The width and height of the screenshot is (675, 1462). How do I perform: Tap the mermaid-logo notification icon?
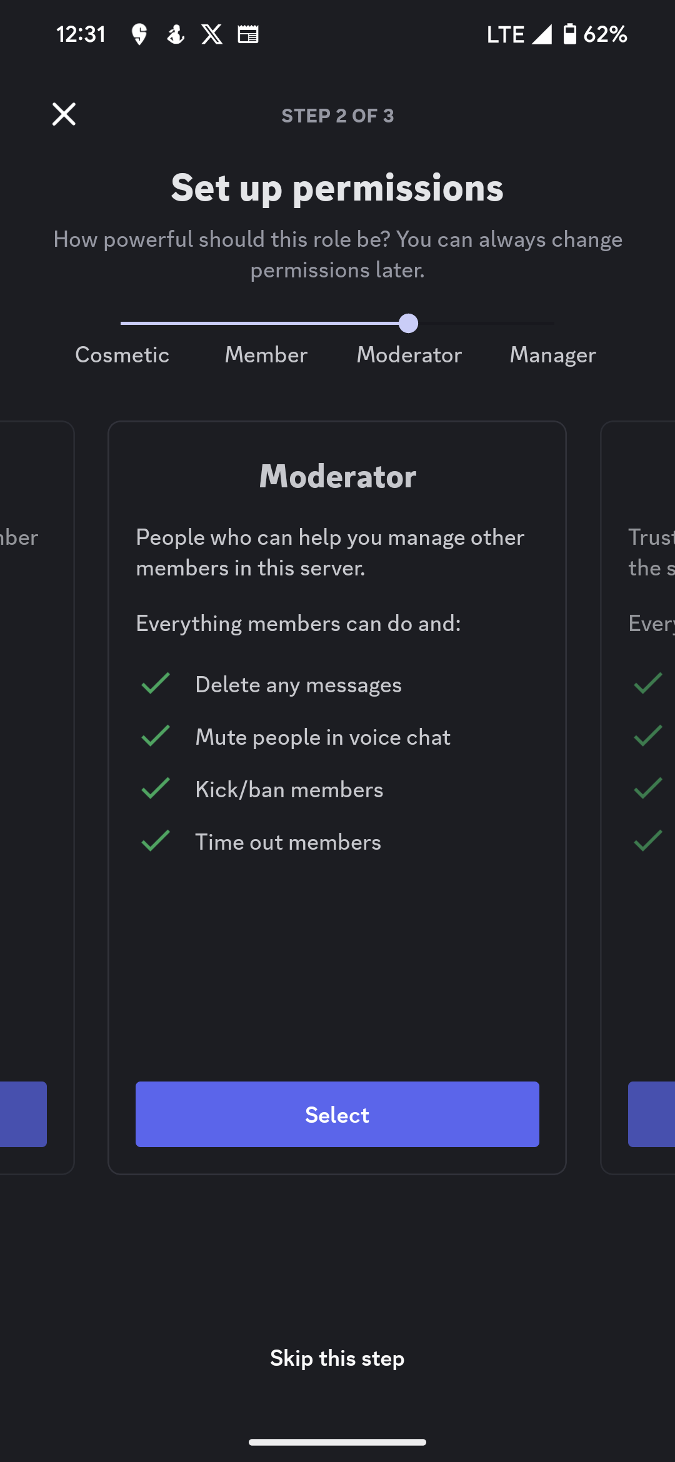point(175,34)
